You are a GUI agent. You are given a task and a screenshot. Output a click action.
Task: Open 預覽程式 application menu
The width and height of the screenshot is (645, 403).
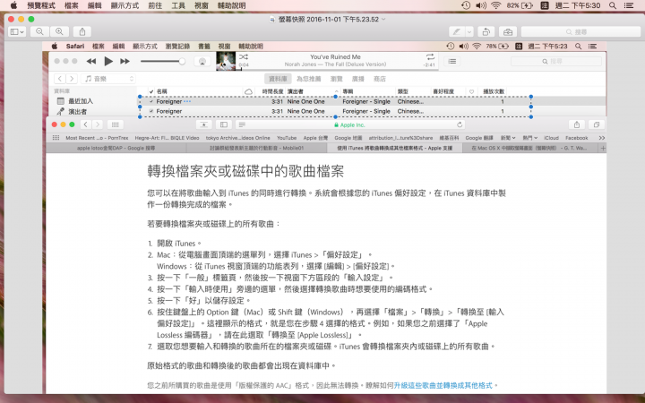41,5
